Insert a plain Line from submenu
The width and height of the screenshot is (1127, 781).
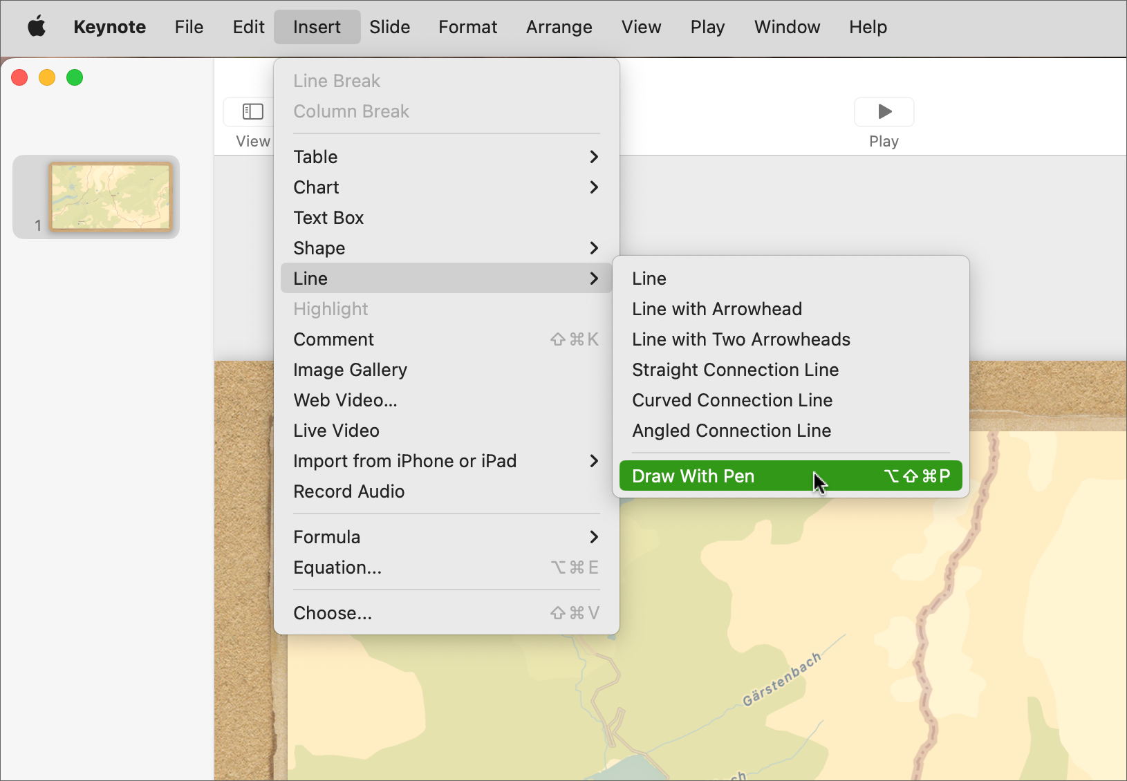point(791,279)
